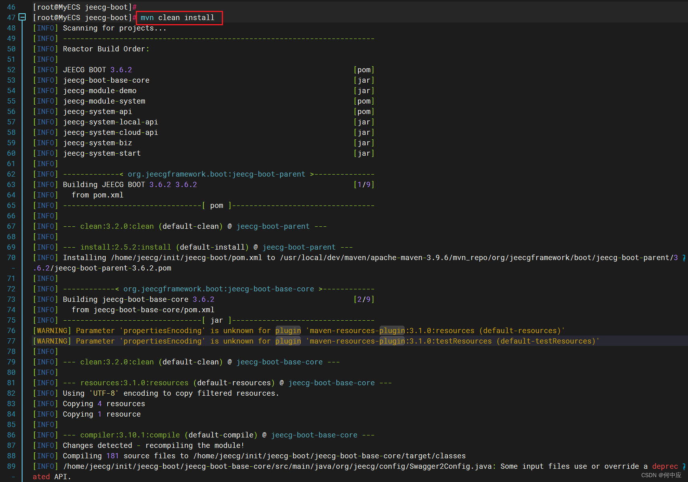
Task: Click the Swagger2Config.java path on line 89
Action: [277, 466]
